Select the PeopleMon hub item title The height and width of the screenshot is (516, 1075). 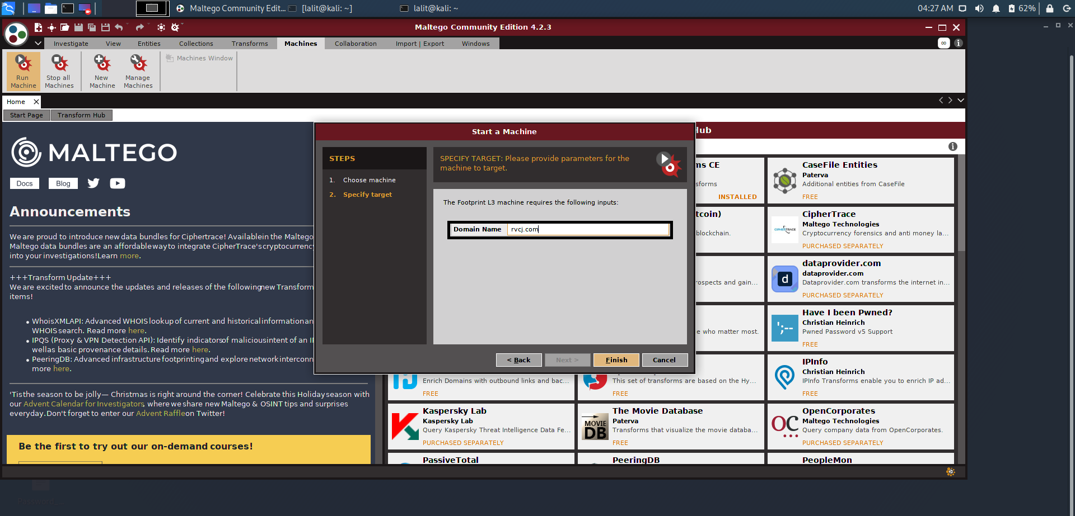coord(827,460)
